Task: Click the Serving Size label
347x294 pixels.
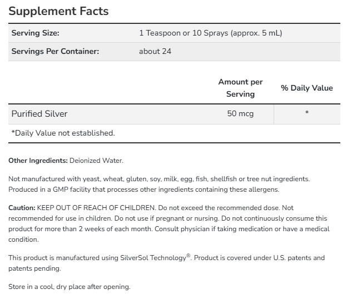Action: click(35, 33)
